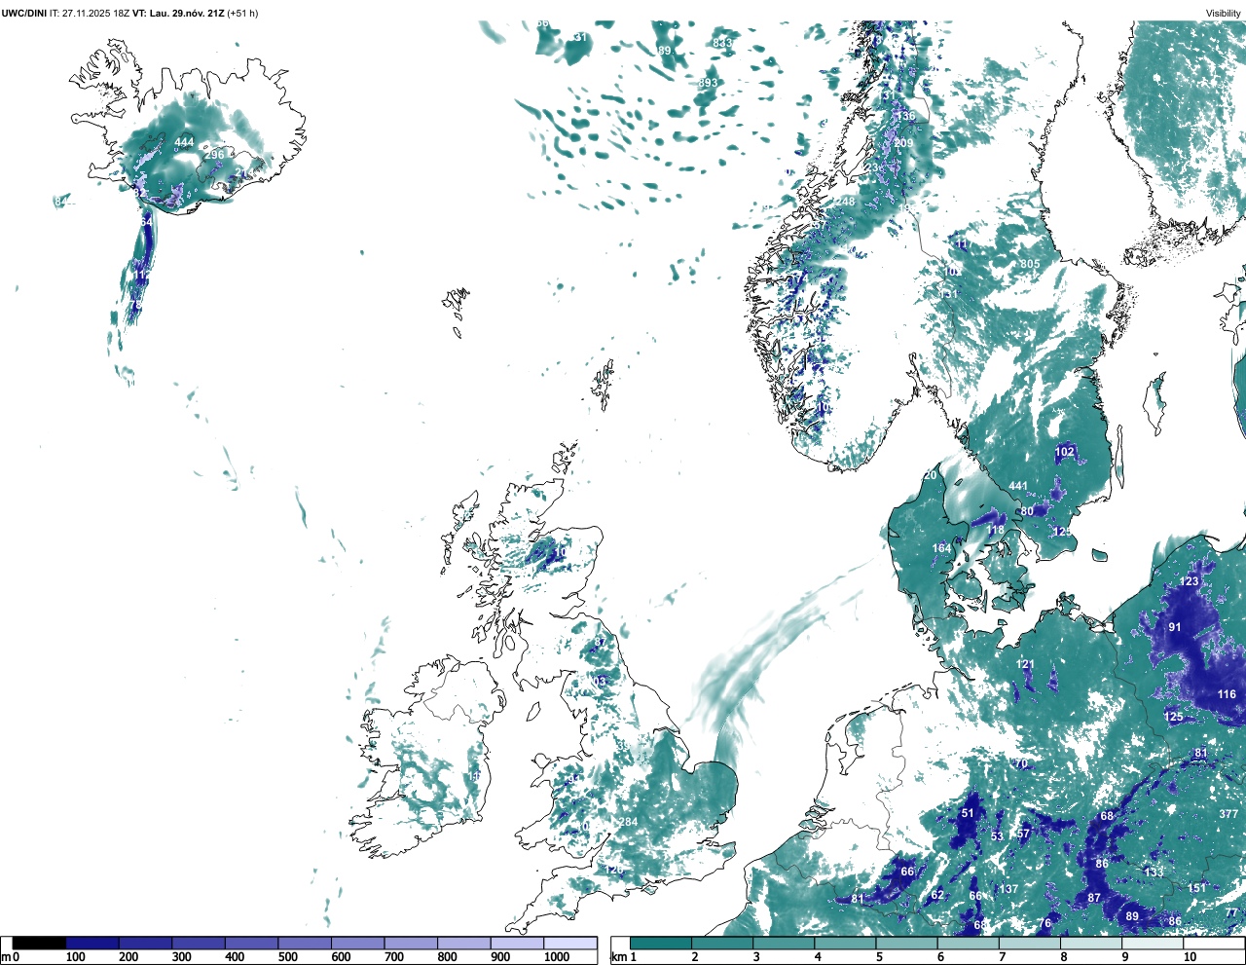Click the '57' visibility value in Germany
The image size is (1246, 965).
1023,834
